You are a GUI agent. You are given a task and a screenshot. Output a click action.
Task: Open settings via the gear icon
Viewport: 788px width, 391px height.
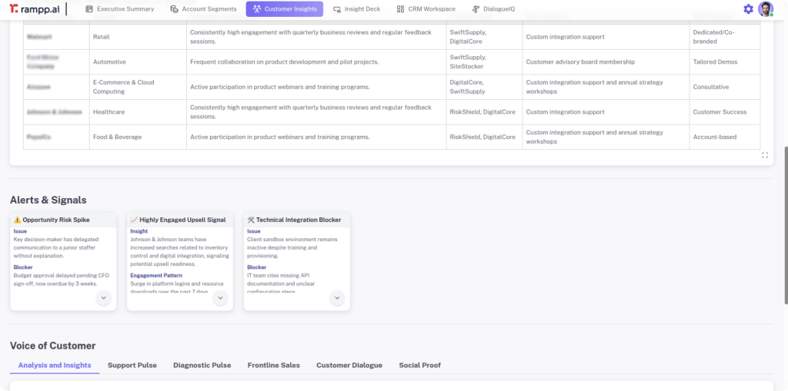[x=748, y=9]
